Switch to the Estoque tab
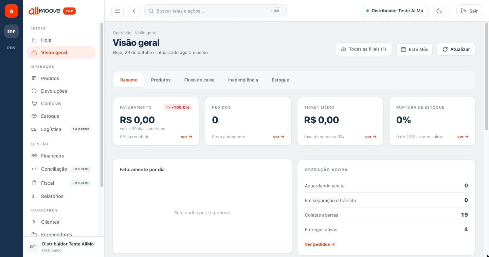Image resolution: width=489 pixels, height=257 pixels. tap(280, 80)
